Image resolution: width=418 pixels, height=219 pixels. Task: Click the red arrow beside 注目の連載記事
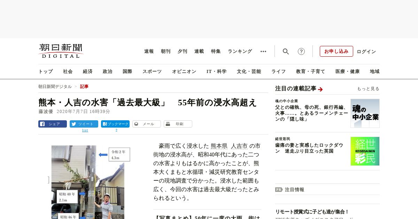320,89
